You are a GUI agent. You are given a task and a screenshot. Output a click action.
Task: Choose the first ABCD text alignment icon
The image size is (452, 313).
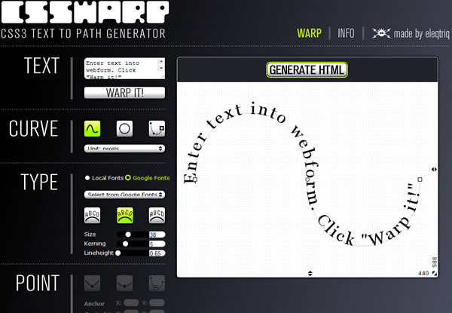(x=92, y=215)
